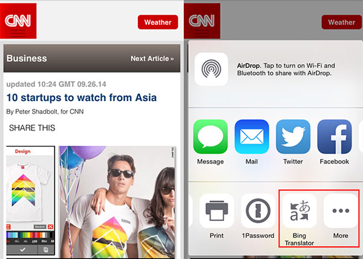
Task: Click the CNN logo on left screen
Action: click(x=20, y=21)
